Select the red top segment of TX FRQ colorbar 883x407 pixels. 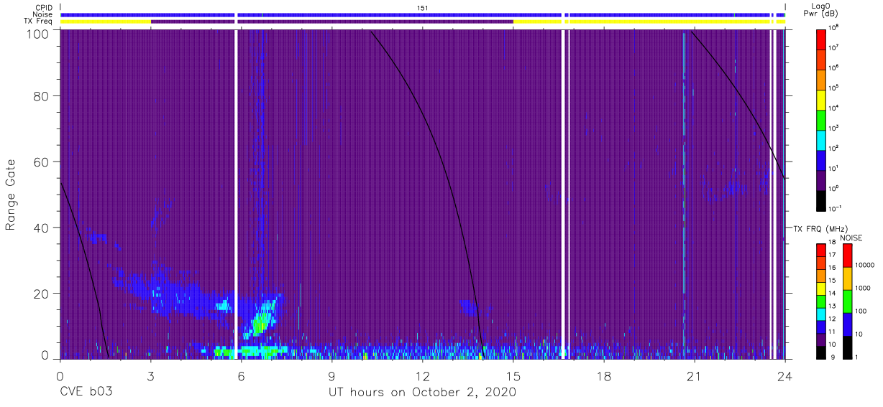point(820,251)
